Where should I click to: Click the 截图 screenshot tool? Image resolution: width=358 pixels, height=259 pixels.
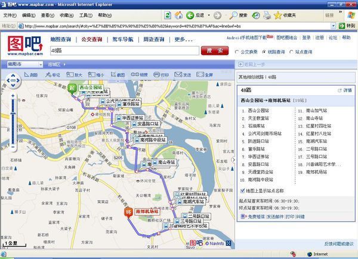pos(118,75)
